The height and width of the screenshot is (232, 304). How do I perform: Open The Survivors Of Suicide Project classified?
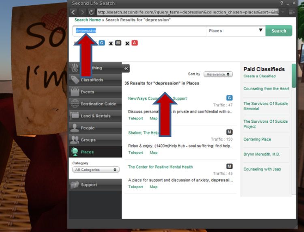[x=265, y=124]
